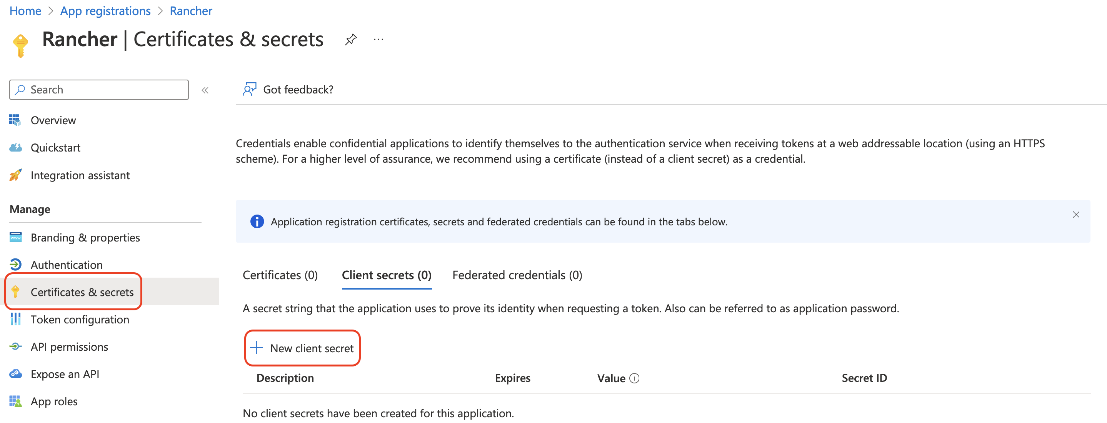Switch to the Federated credentials tab

pos(517,275)
